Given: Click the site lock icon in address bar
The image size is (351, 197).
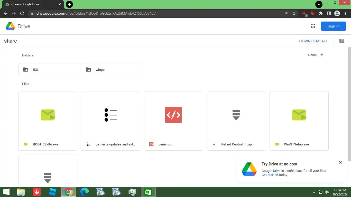Looking at the screenshot, I should pos(32,13).
